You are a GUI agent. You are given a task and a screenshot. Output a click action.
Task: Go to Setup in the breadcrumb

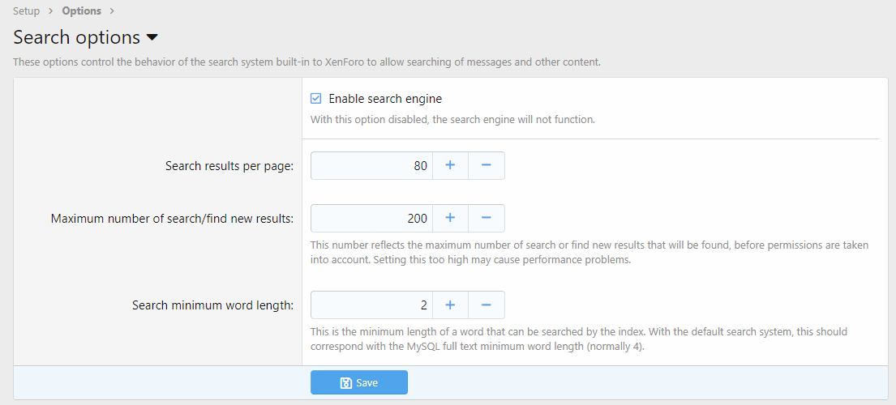(27, 11)
